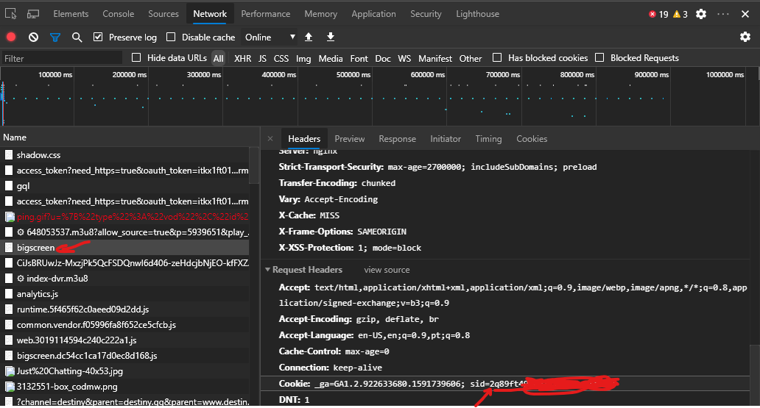The width and height of the screenshot is (760, 408).
Task: Go to the Memory tab
Action: pos(321,14)
